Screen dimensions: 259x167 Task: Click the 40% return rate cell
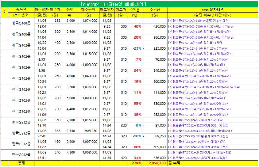tap(135, 26)
